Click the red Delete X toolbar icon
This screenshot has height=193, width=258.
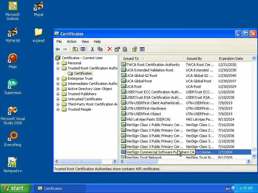(110, 49)
